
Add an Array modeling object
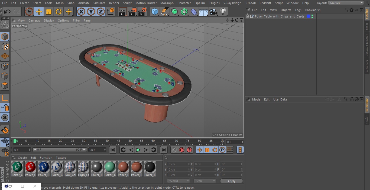[x=184, y=12]
